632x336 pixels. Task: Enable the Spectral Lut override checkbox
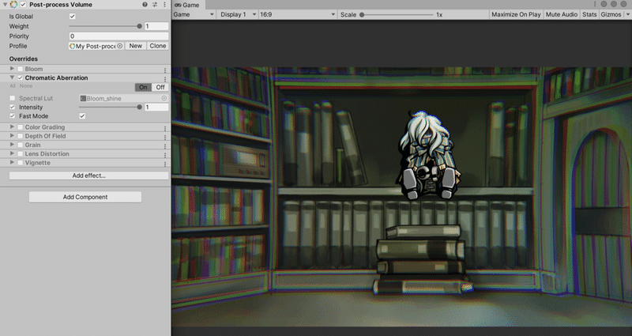coord(12,98)
